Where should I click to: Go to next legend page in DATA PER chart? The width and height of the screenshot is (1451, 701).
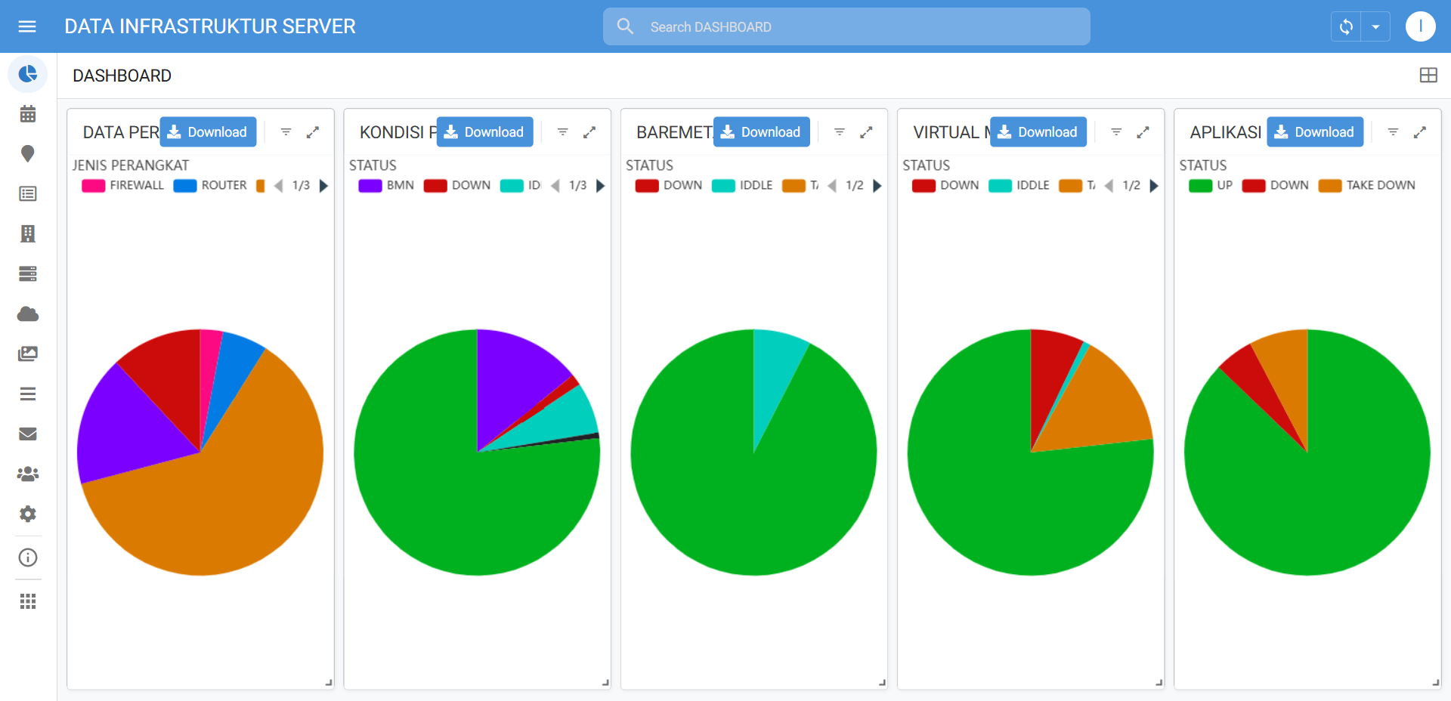click(x=324, y=186)
